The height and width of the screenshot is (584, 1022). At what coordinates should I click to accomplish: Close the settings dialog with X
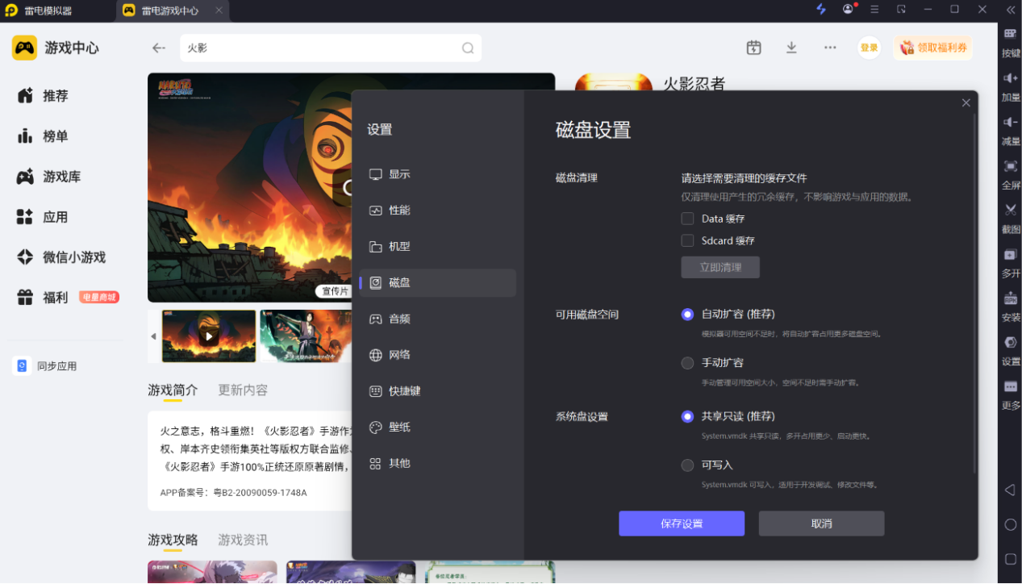pyautogui.click(x=966, y=103)
